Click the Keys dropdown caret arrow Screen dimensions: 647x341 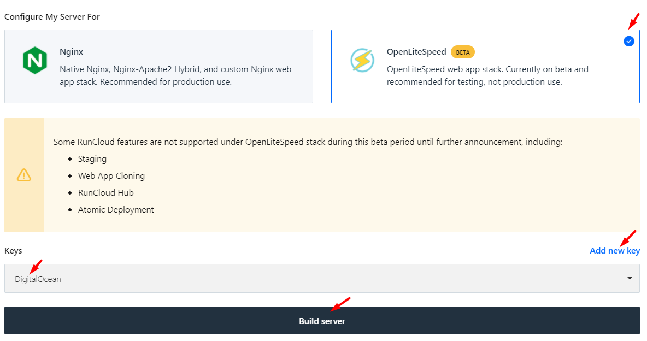(x=630, y=278)
